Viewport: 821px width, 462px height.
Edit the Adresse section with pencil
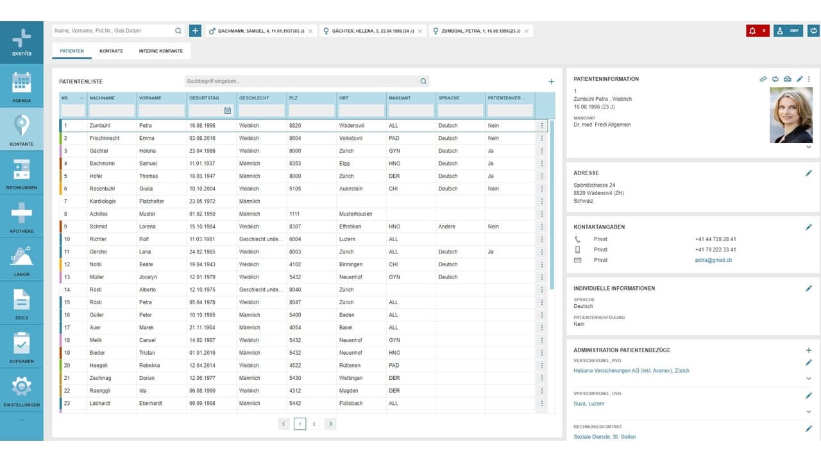click(808, 173)
